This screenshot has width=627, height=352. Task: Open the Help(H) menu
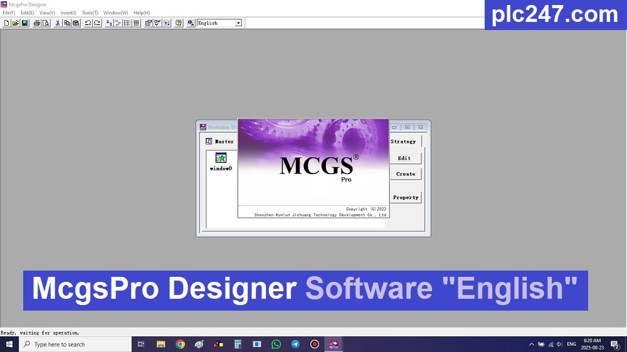click(142, 13)
